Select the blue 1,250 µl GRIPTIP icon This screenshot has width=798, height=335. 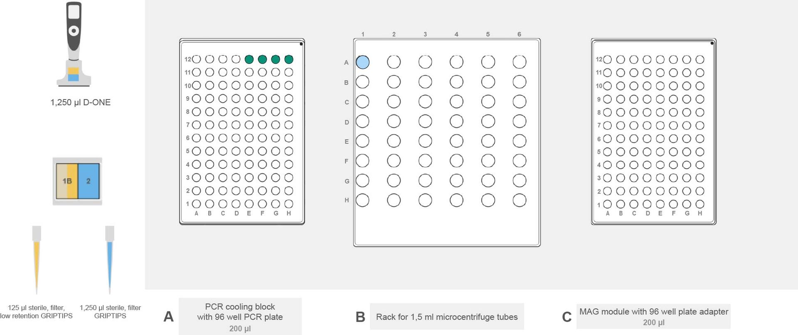click(110, 260)
